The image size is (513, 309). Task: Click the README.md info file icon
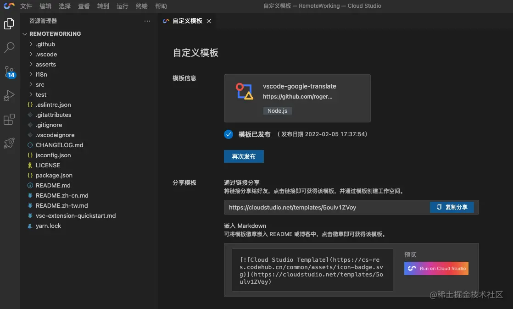pos(30,185)
